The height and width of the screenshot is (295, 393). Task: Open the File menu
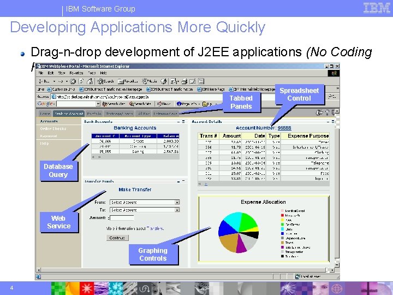click(41, 73)
